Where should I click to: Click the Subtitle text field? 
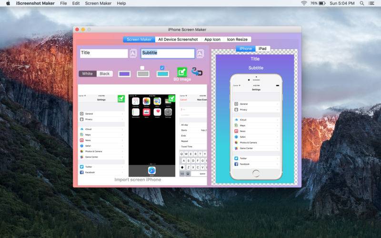(x=168, y=53)
